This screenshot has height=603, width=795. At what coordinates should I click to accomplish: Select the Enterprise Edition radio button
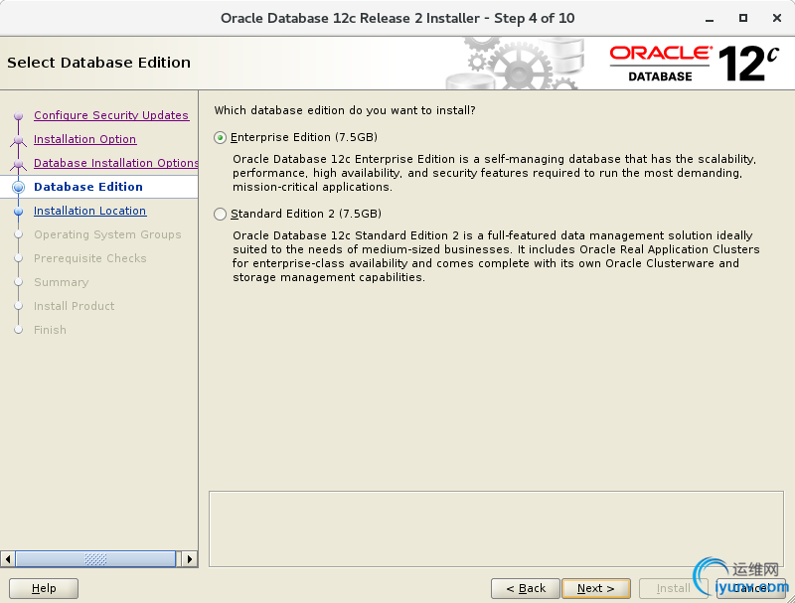220,138
